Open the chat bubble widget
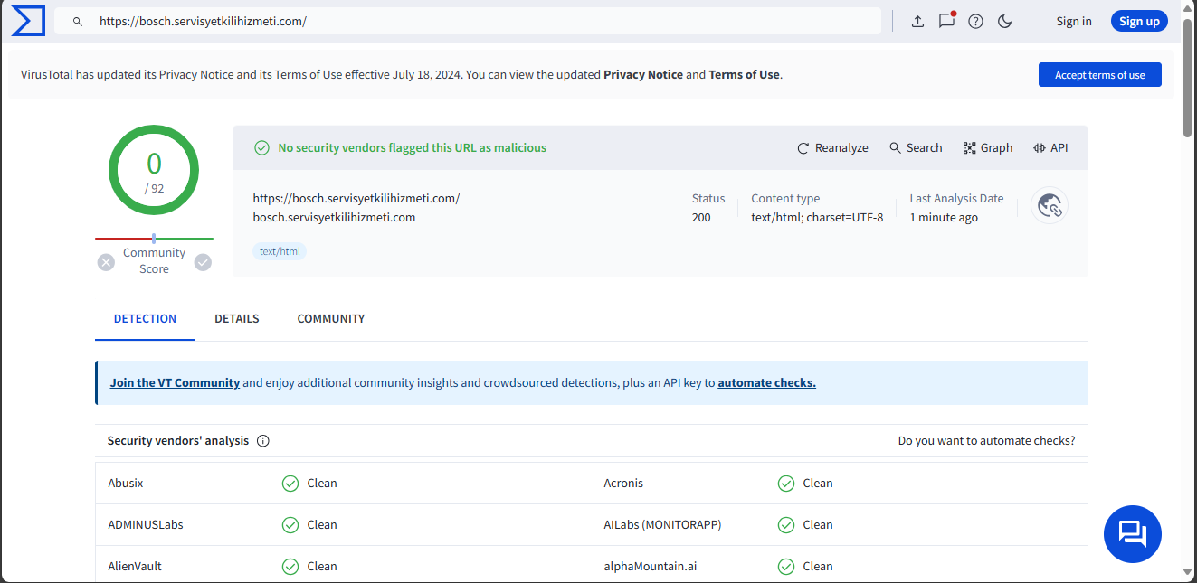1197x583 pixels. (1132, 534)
